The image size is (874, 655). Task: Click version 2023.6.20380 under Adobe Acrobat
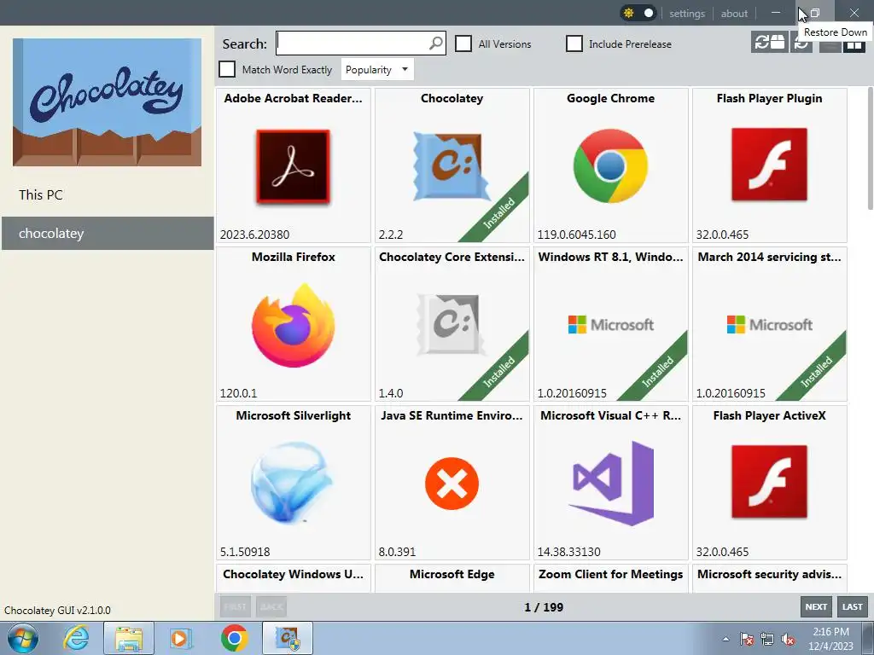[254, 235]
